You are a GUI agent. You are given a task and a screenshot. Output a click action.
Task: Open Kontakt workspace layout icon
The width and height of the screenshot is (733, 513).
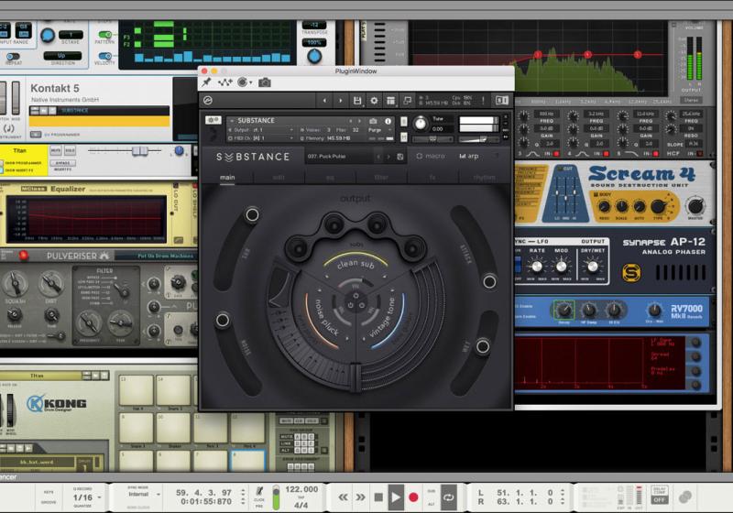391,101
